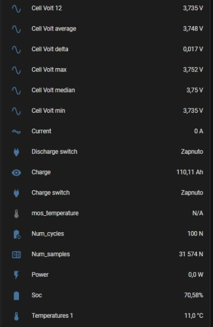Select the Cell Volt median label

tap(53, 90)
